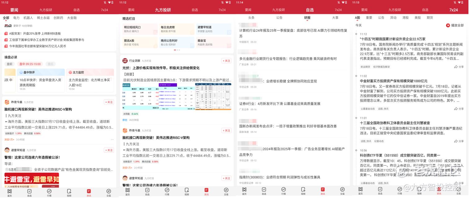This screenshot has width=470, height=198.
Task: Open the 掘金宝 featured column card
Action: (213, 42)
